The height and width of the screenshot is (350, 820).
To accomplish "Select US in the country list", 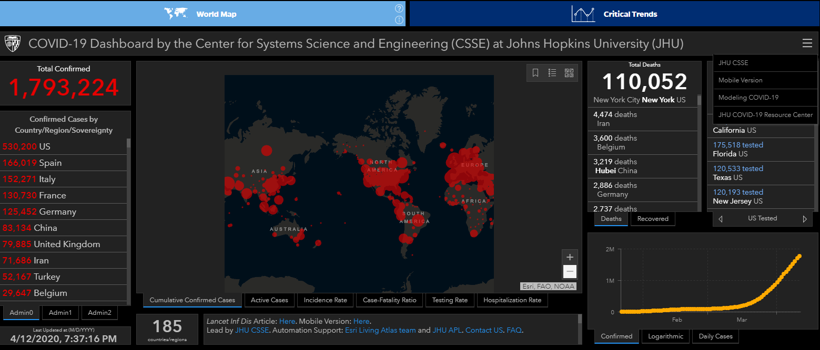I will click(x=64, y=146).
